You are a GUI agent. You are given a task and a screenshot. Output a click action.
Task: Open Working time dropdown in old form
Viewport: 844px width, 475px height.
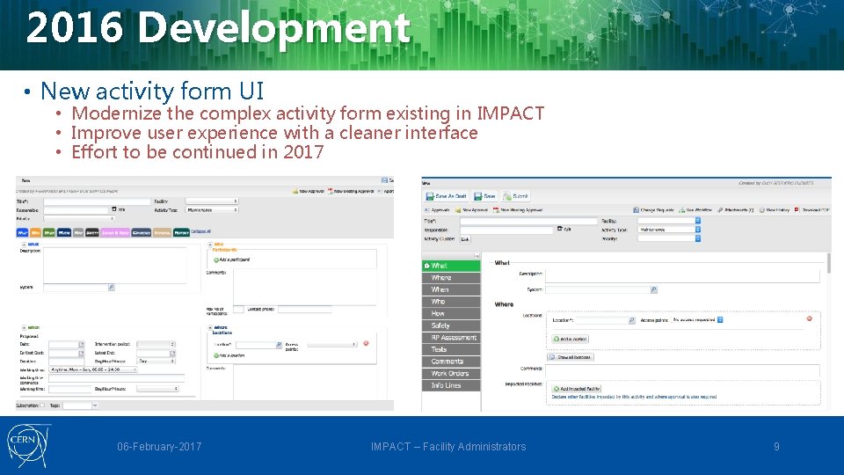click(x=94, y=370)
